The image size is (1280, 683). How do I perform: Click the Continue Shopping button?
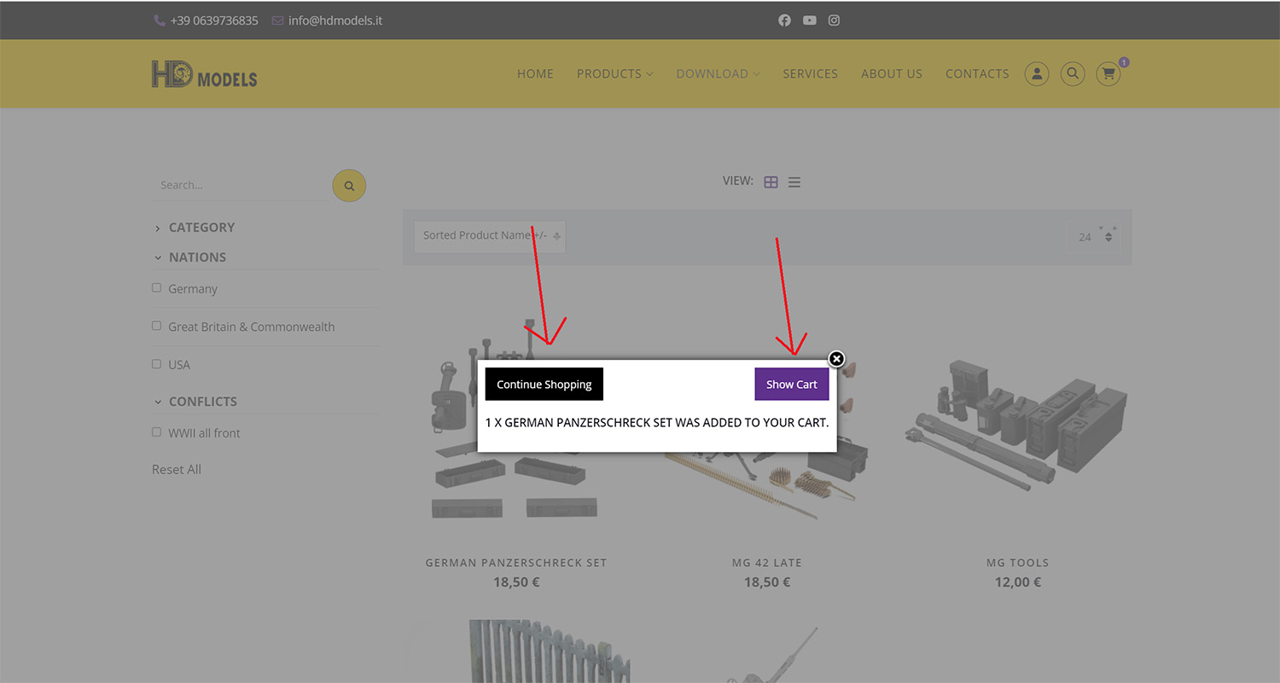tap(544, 385)
